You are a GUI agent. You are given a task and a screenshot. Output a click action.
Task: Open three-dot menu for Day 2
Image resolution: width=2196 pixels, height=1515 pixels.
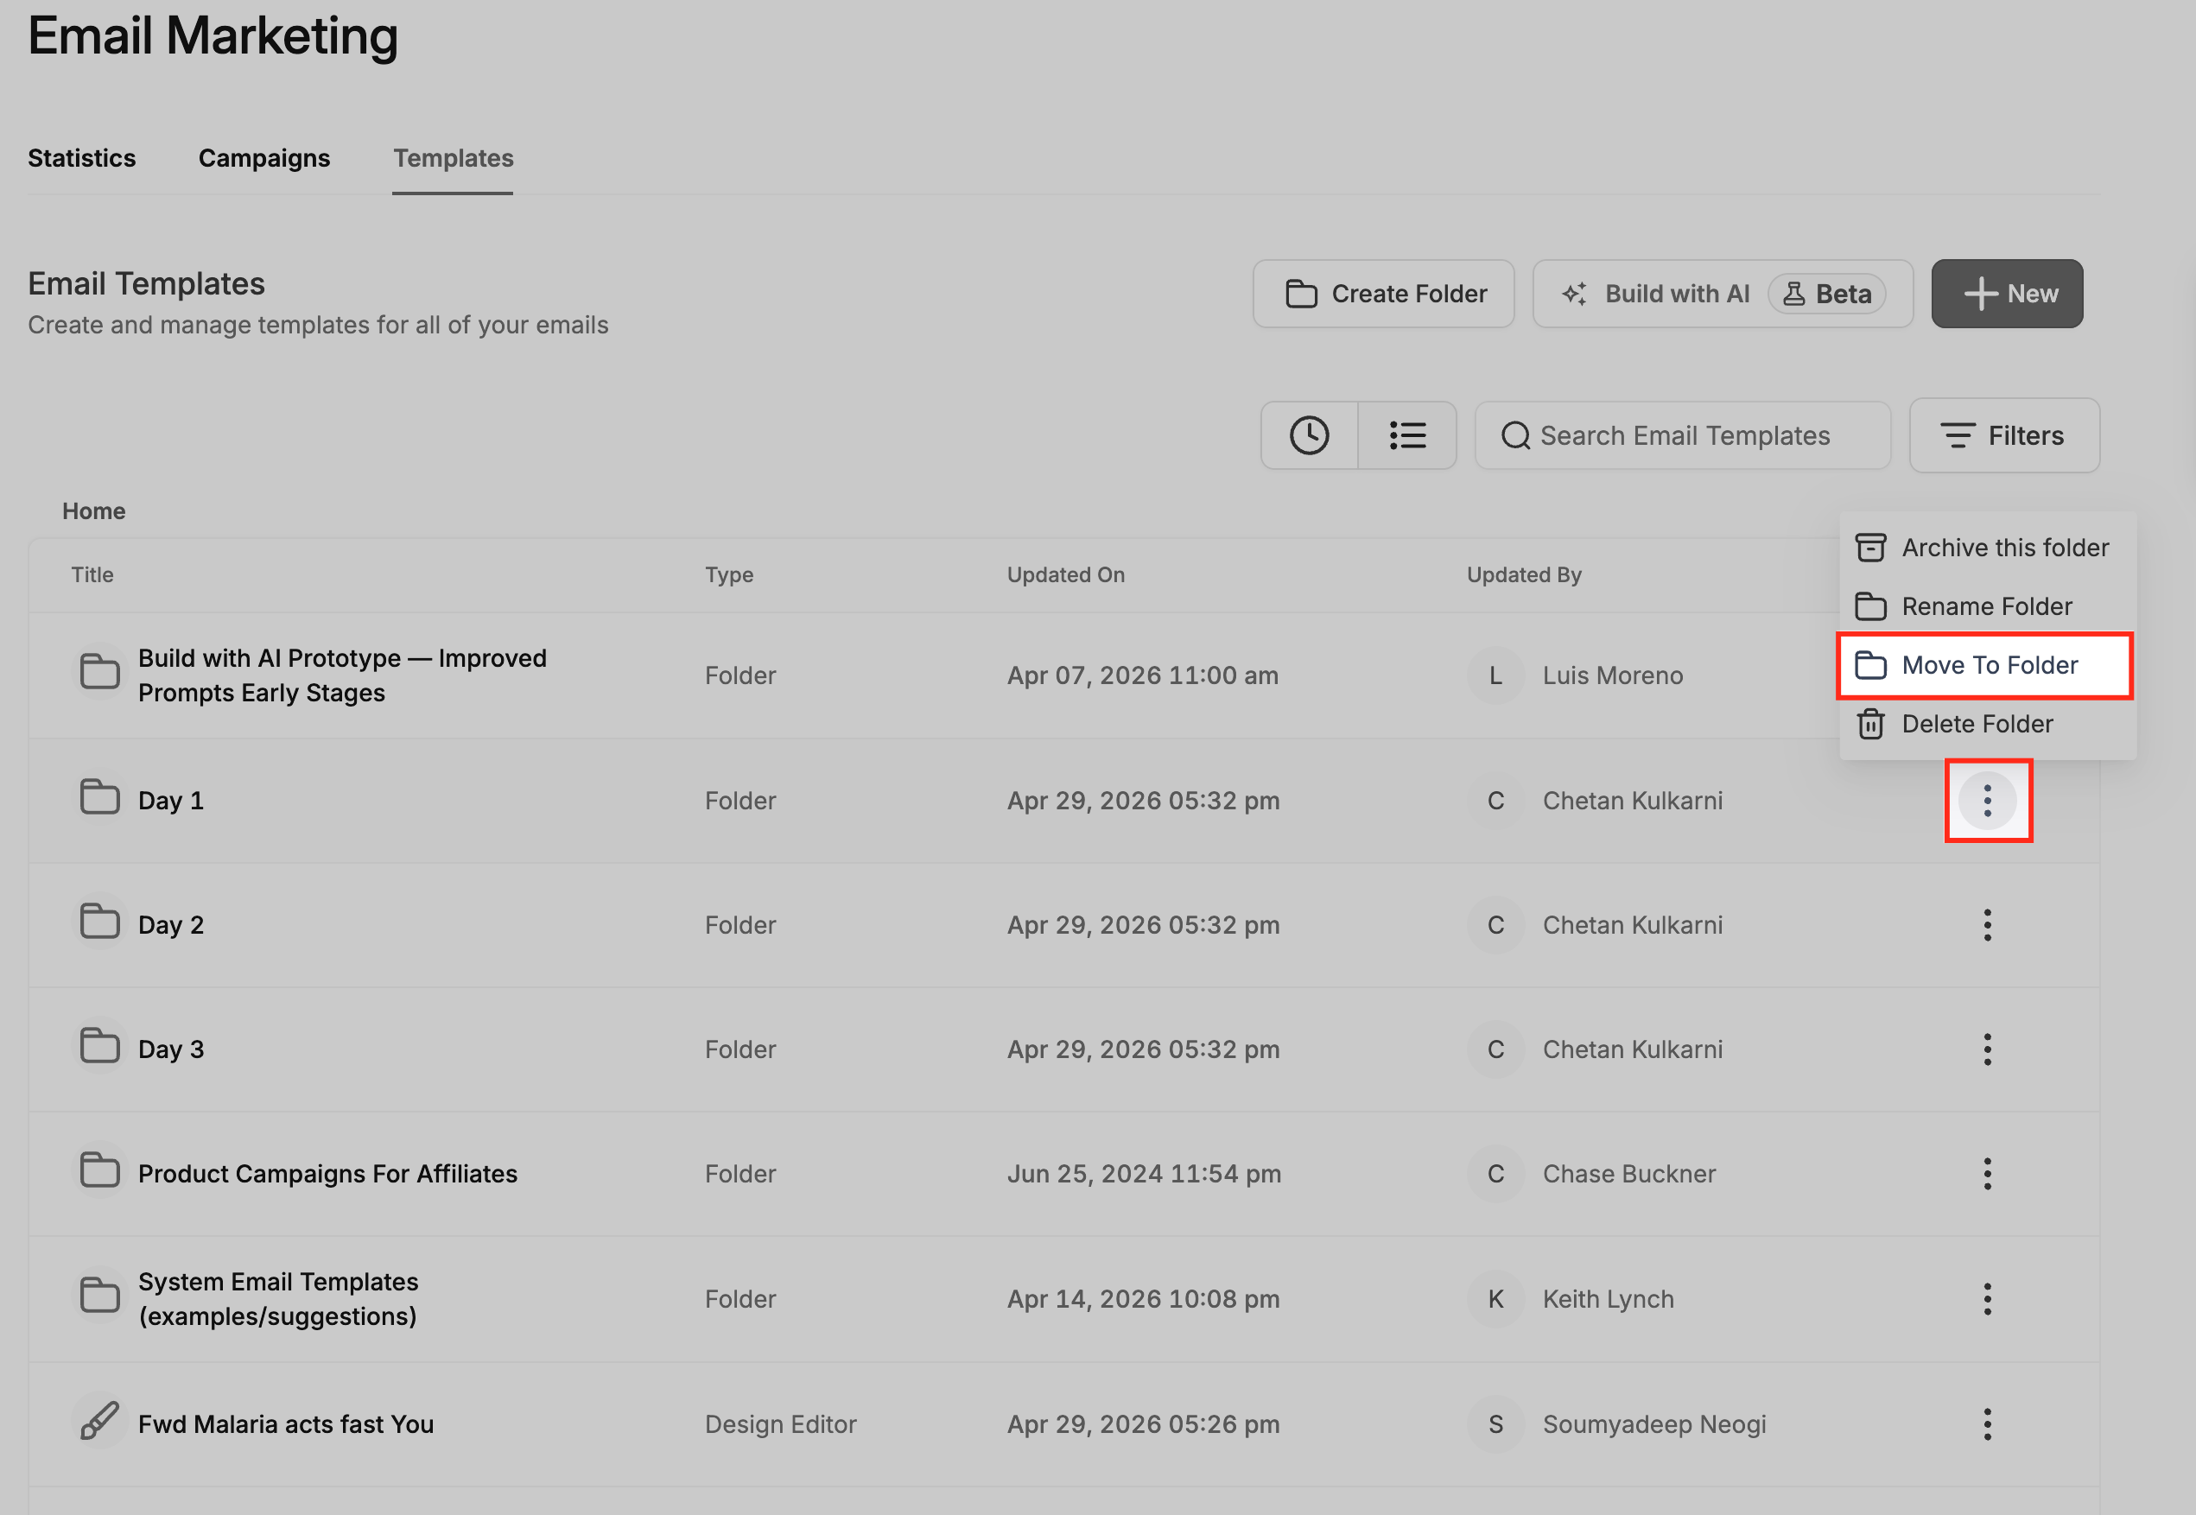point(1987,924)
